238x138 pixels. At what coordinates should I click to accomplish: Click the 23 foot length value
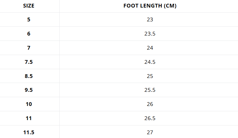pos(150,19)
